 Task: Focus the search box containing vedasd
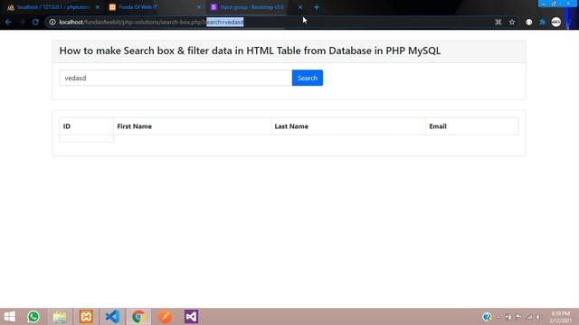[x=176, y=78]
